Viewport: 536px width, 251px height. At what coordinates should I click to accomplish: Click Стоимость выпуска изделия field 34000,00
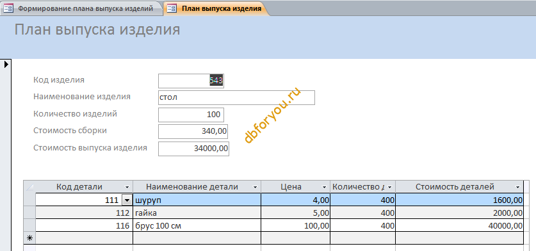click(x=193, y=149)
